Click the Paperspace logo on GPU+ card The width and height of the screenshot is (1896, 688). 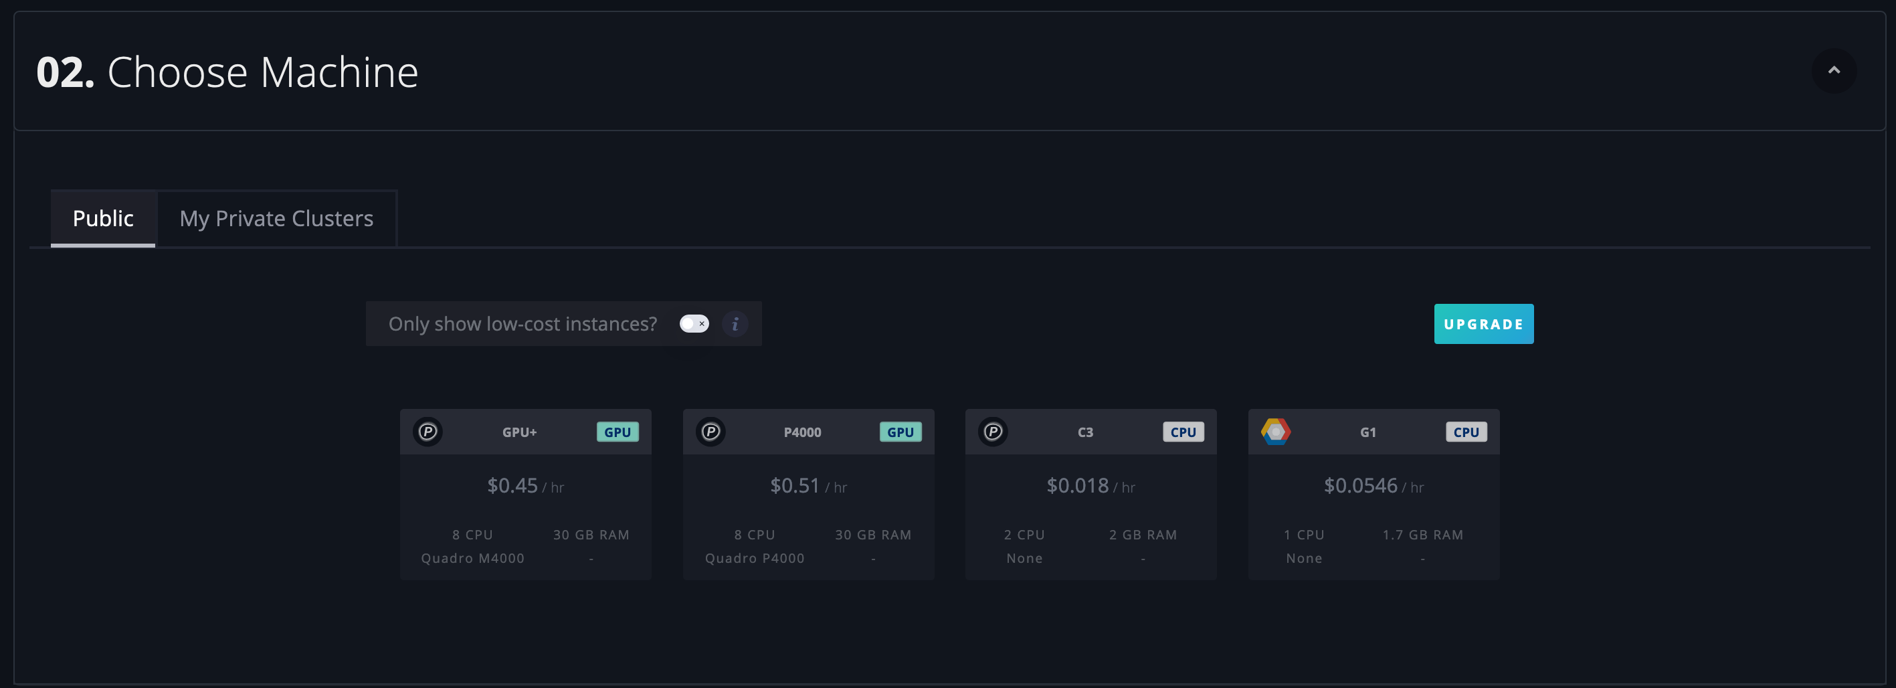click(x=428, y=432)
